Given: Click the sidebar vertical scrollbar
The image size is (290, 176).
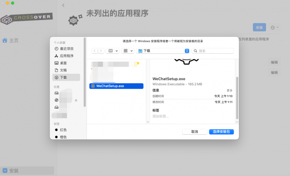Looking at the screenshot, I should tap(85, 72).
